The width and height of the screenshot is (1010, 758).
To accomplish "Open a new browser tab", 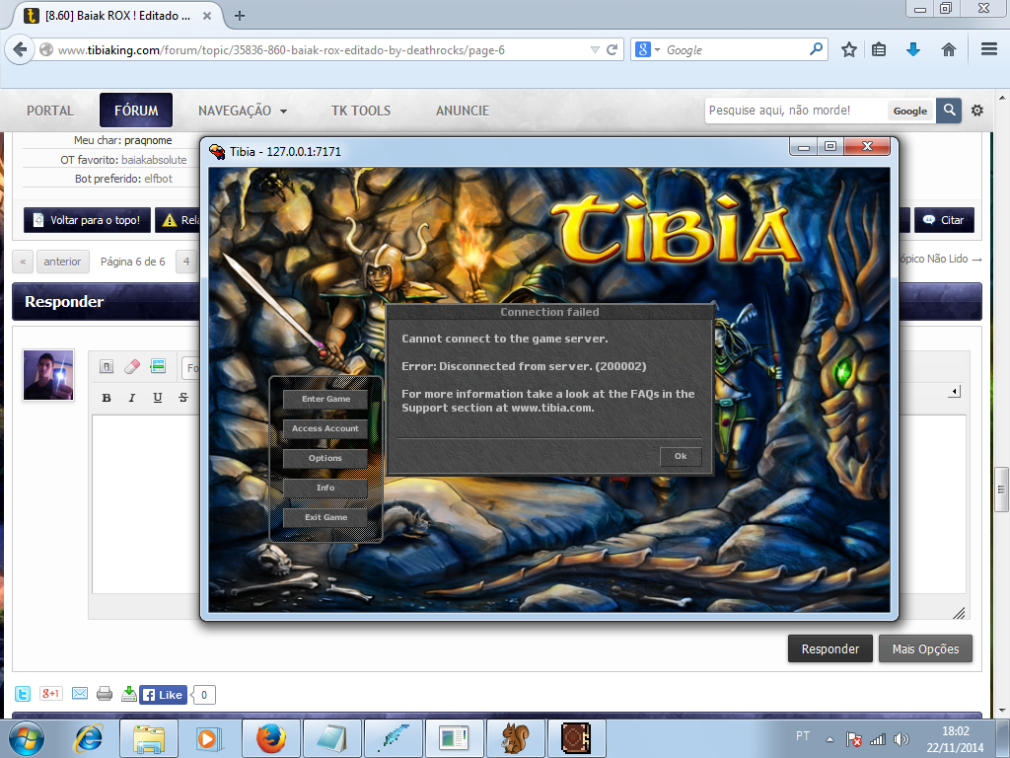I will [x=240, y=16].
